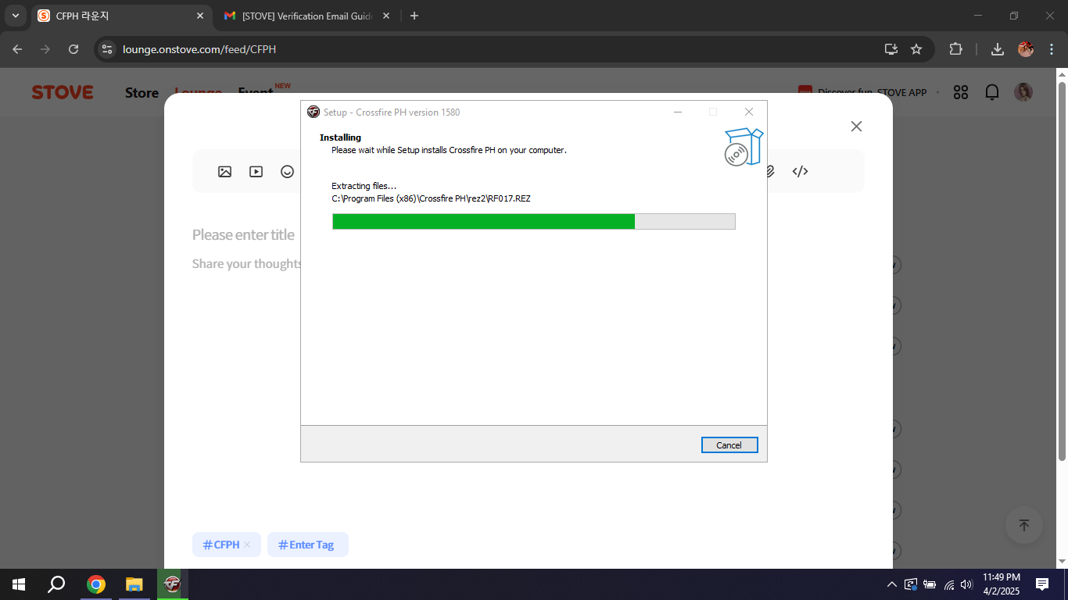
Task: Open Windows taskbar search
Action: (56, 584)
